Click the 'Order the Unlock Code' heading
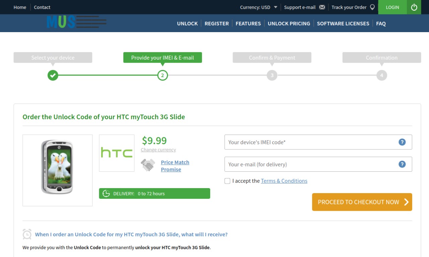Screen dimensions: 429x257 (104, 117)
